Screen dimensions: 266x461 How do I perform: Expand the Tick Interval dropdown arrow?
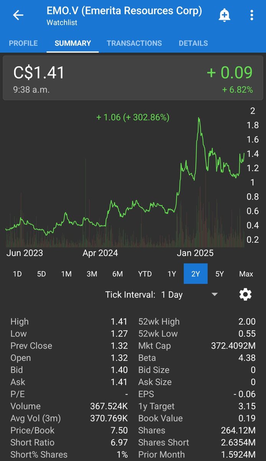tap(215, 295)
